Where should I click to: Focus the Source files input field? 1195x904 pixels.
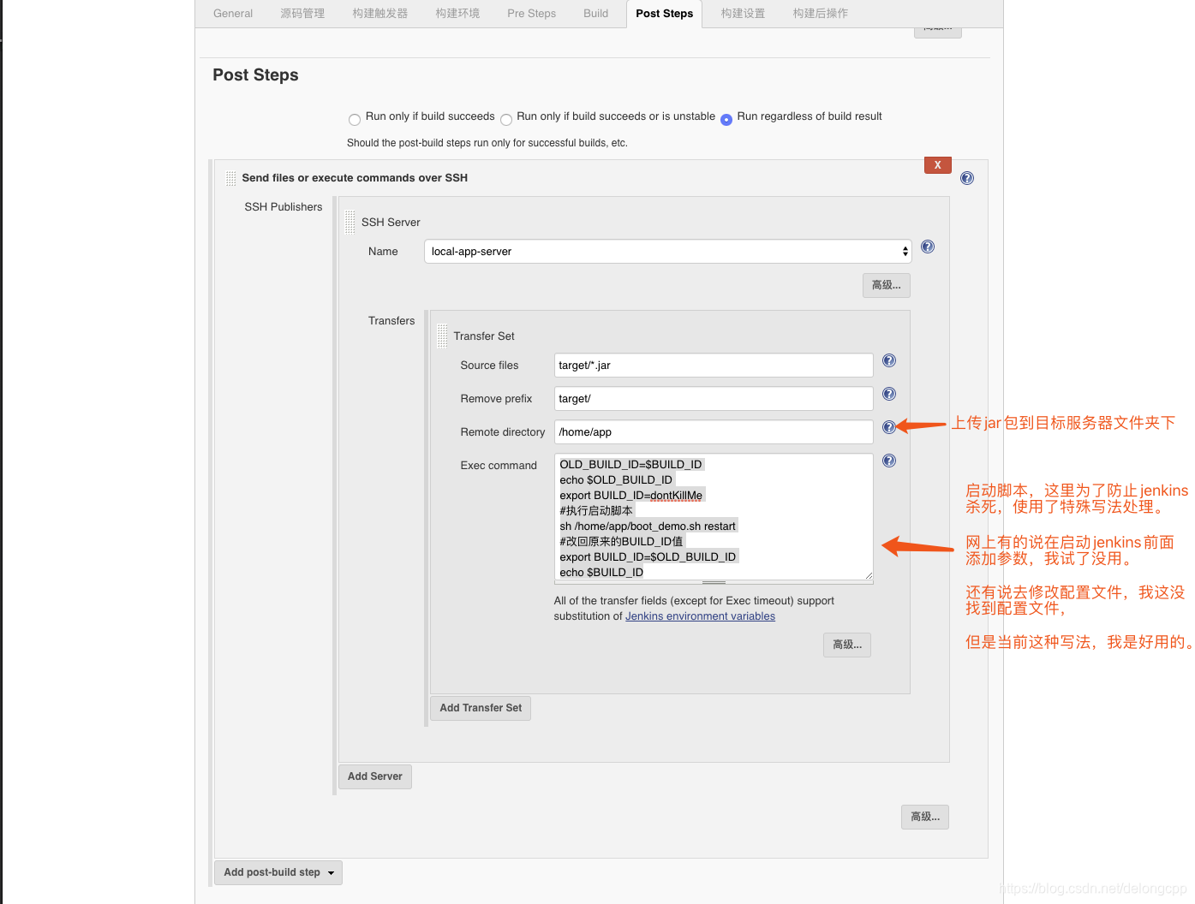(713, 366)
